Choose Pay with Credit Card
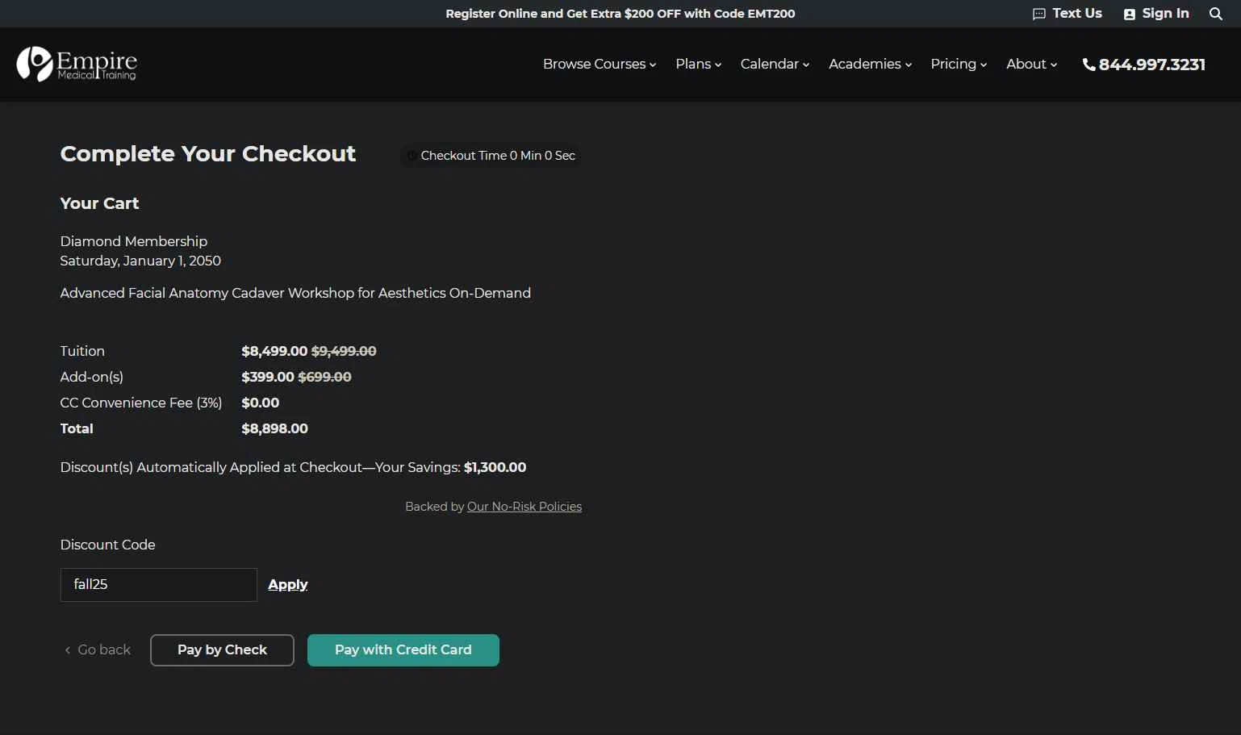1241x735 pixels. [x=403, y=650]
